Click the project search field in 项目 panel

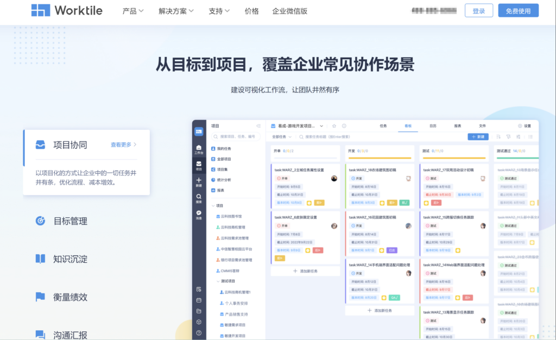click(236, 136)
